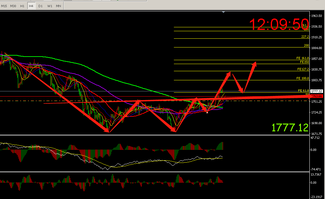325x199 pixels.
Task: Click the yellow 200 Fibonacci level label
Action: coord(306,46)
